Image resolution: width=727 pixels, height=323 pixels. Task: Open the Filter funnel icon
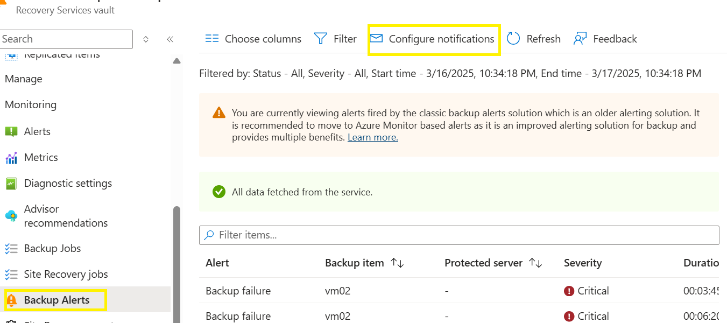click(321, 39)
